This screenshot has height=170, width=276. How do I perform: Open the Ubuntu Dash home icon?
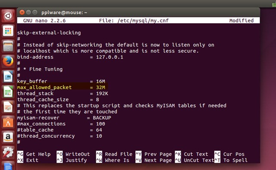point(8,16)
